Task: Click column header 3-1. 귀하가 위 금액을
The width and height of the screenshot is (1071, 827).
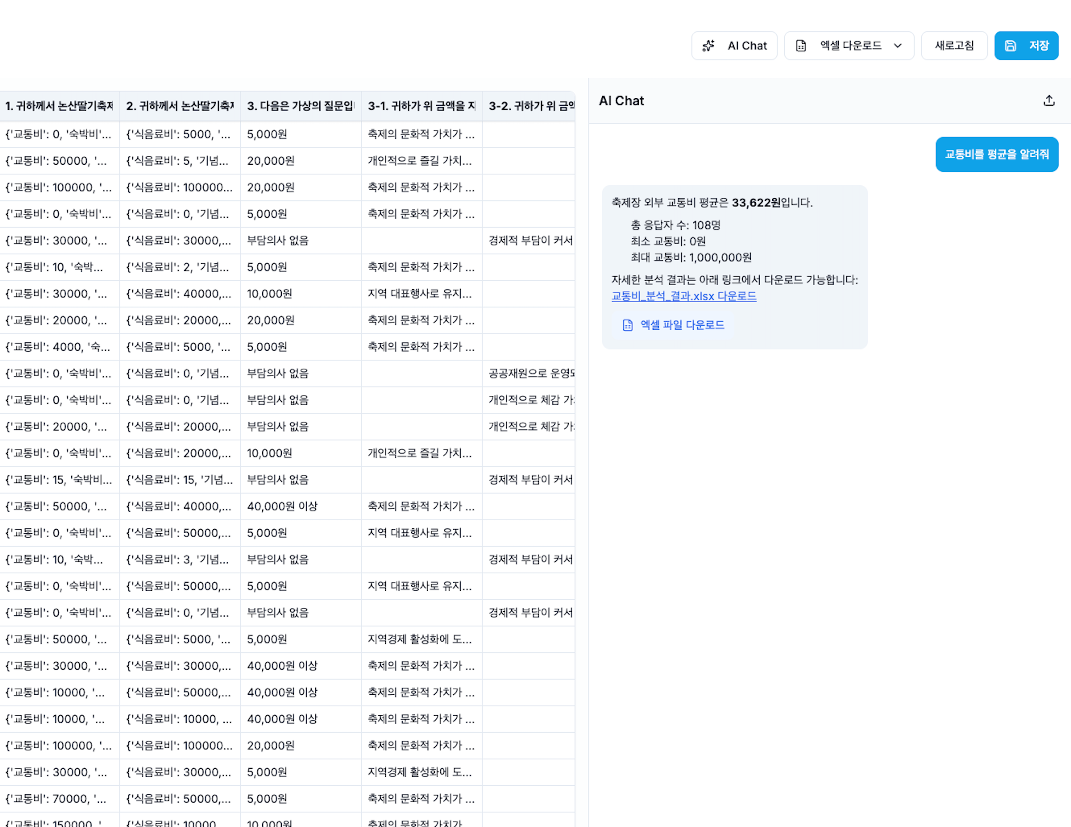Action: (x=421, y=106)
